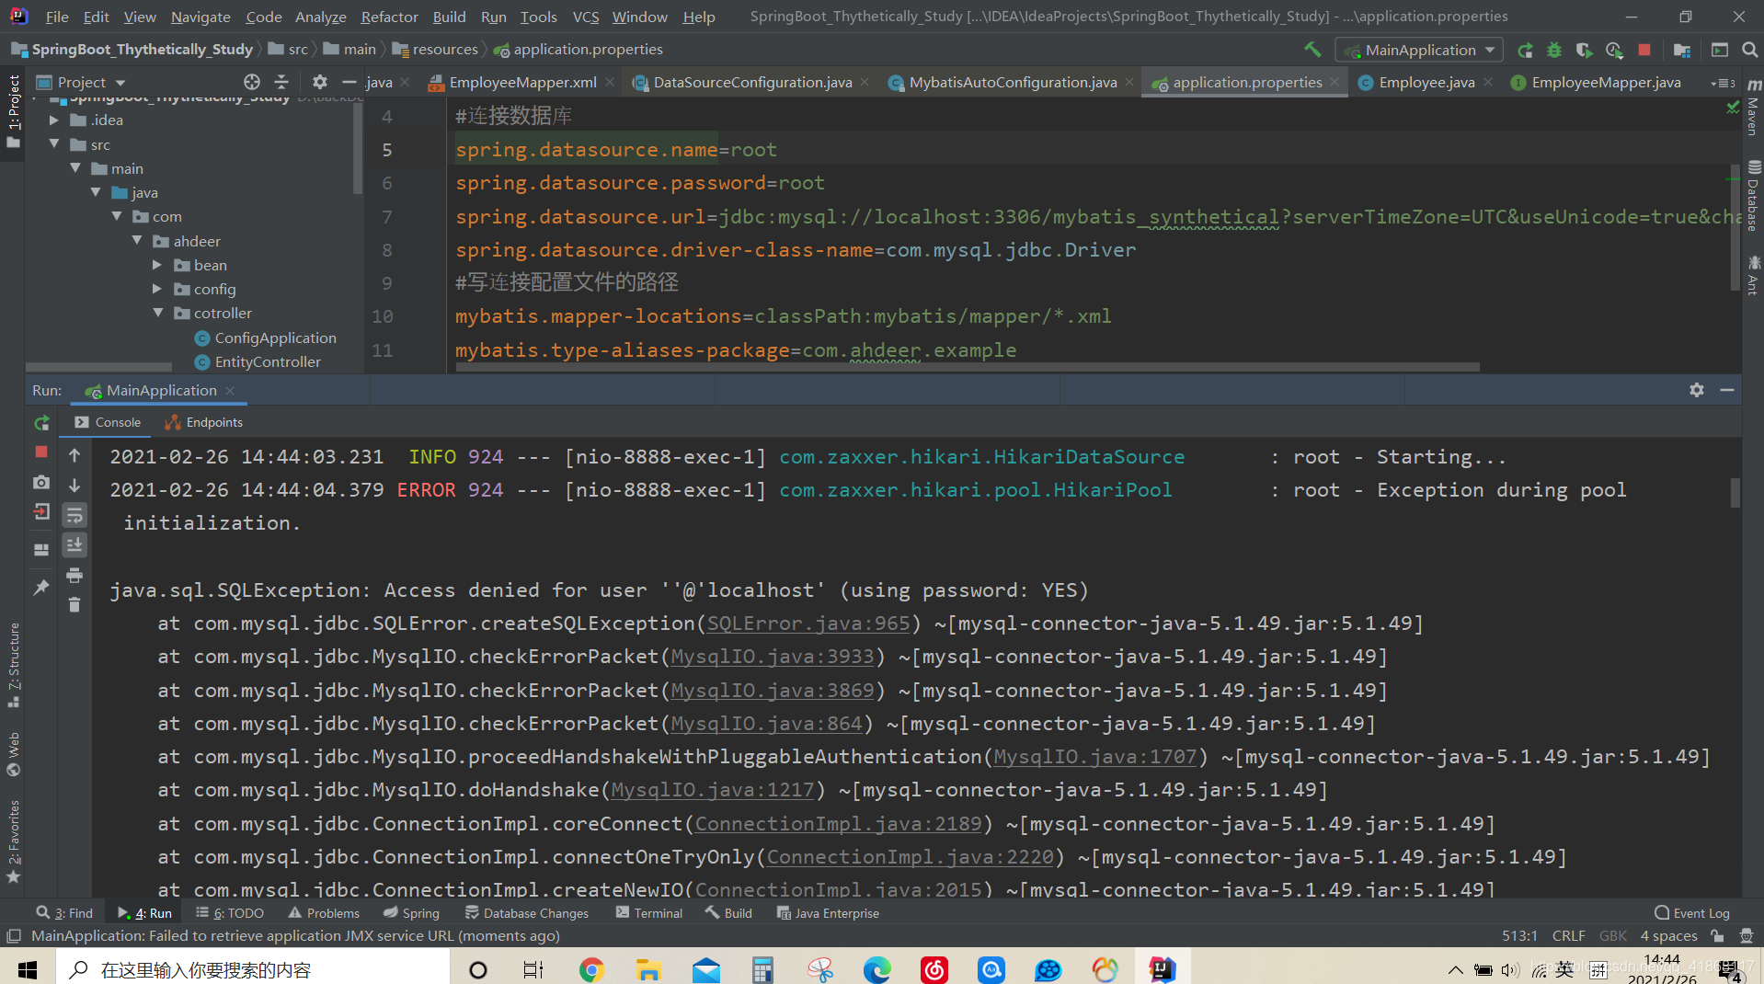Open Run panel gear settings
The height and width of the screenshot is (984, 1764).
coord(1697,390)
